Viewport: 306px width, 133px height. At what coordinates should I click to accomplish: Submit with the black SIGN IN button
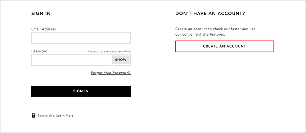(81, 91)
